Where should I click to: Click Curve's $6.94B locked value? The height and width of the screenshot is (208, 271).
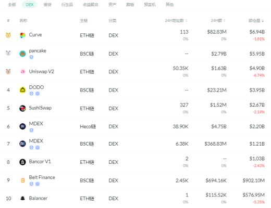pyautogui.click(x=257, y=32)
